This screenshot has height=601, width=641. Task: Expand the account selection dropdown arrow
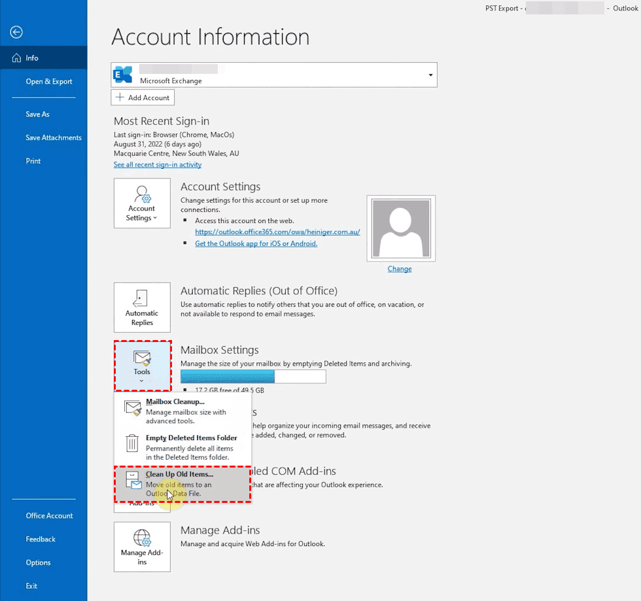[430, 75]
